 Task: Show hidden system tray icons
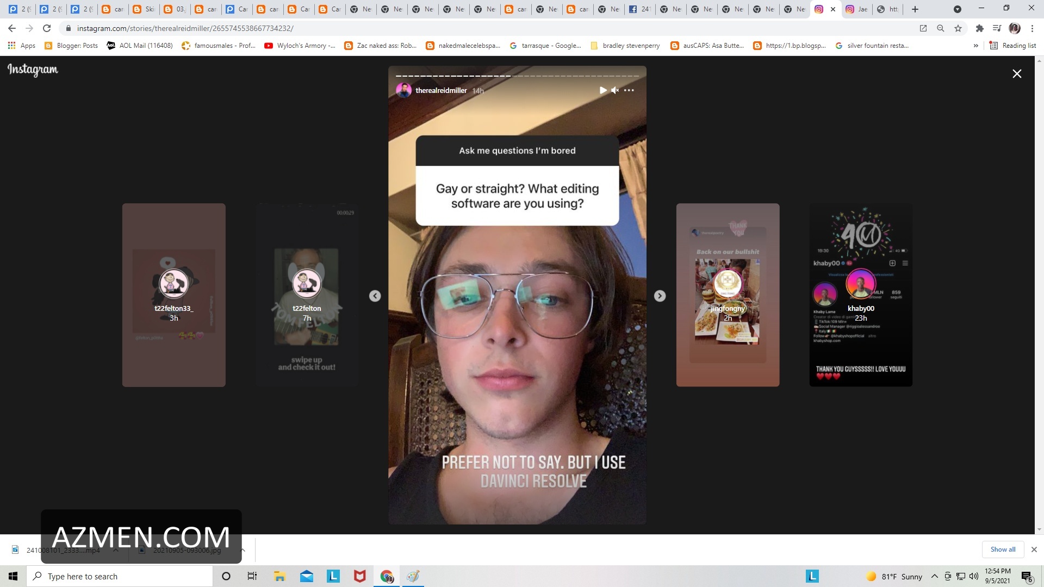coord(934,576)
